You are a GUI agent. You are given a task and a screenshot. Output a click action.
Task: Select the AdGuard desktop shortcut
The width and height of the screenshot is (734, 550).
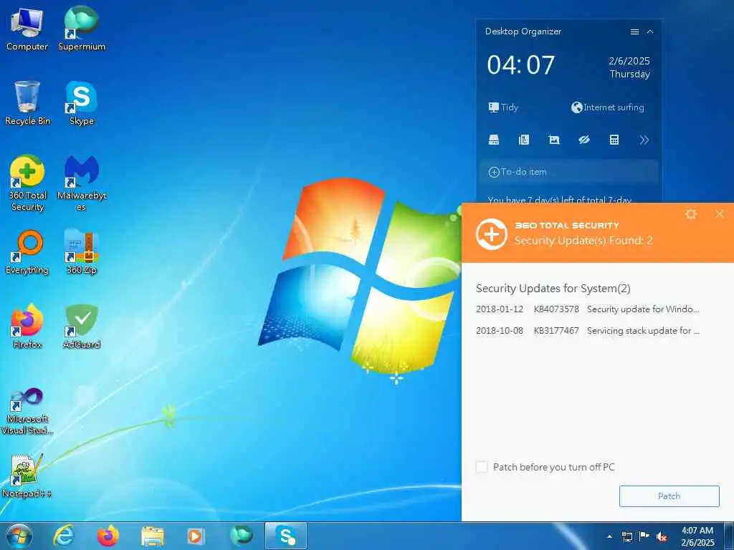[x=82, y=327]
